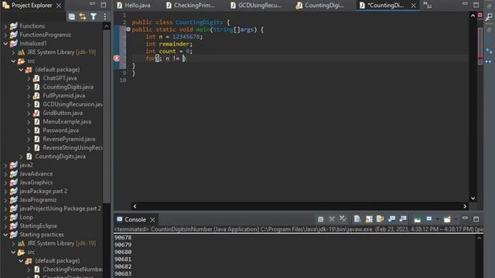Expand the java2 project
495x278 pixels.
click(5, 165)
